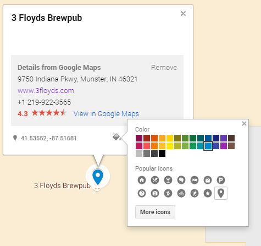Close the Color and icons popup
261x246 pixels.
pos(244,123)
